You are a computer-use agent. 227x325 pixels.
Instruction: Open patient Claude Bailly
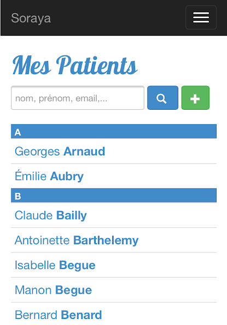click(114, 215)
